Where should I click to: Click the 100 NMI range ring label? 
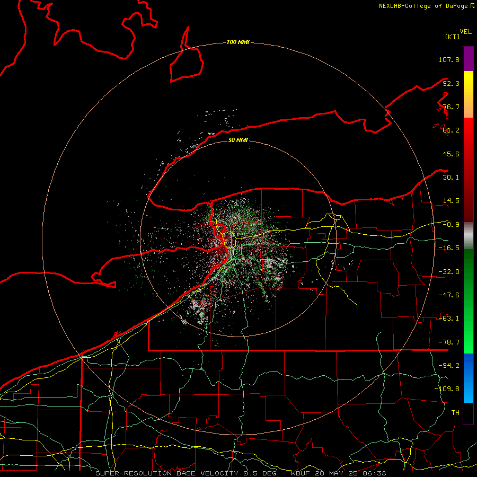click(238, 42)
